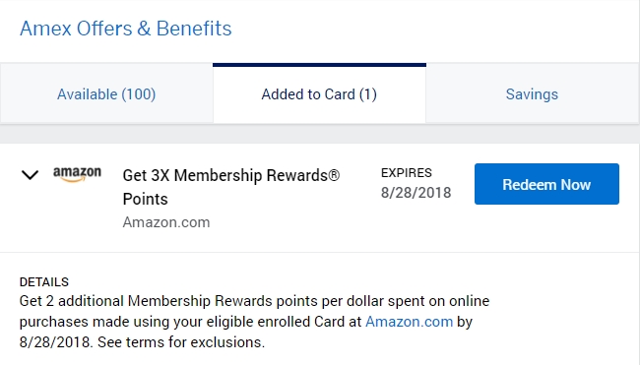Click the 8/28/2018 date inside the details paragraph
640x365 pixels.
pos(55,342)
